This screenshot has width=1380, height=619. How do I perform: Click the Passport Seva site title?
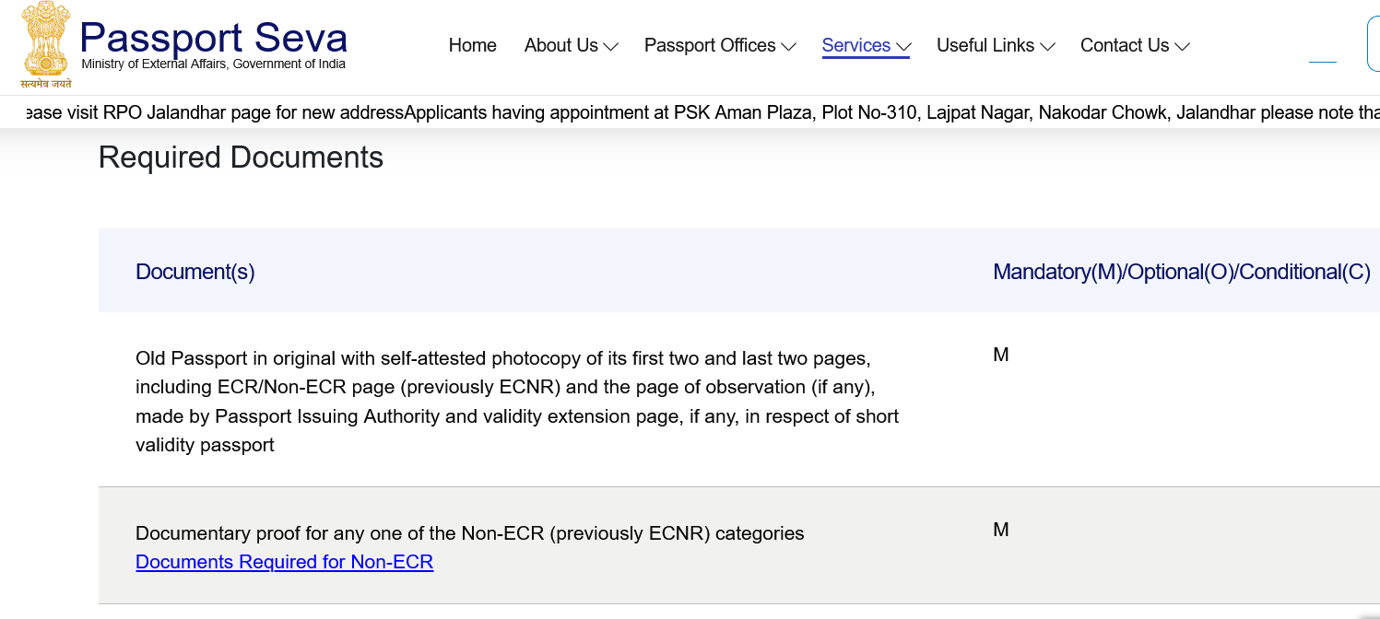213,38
